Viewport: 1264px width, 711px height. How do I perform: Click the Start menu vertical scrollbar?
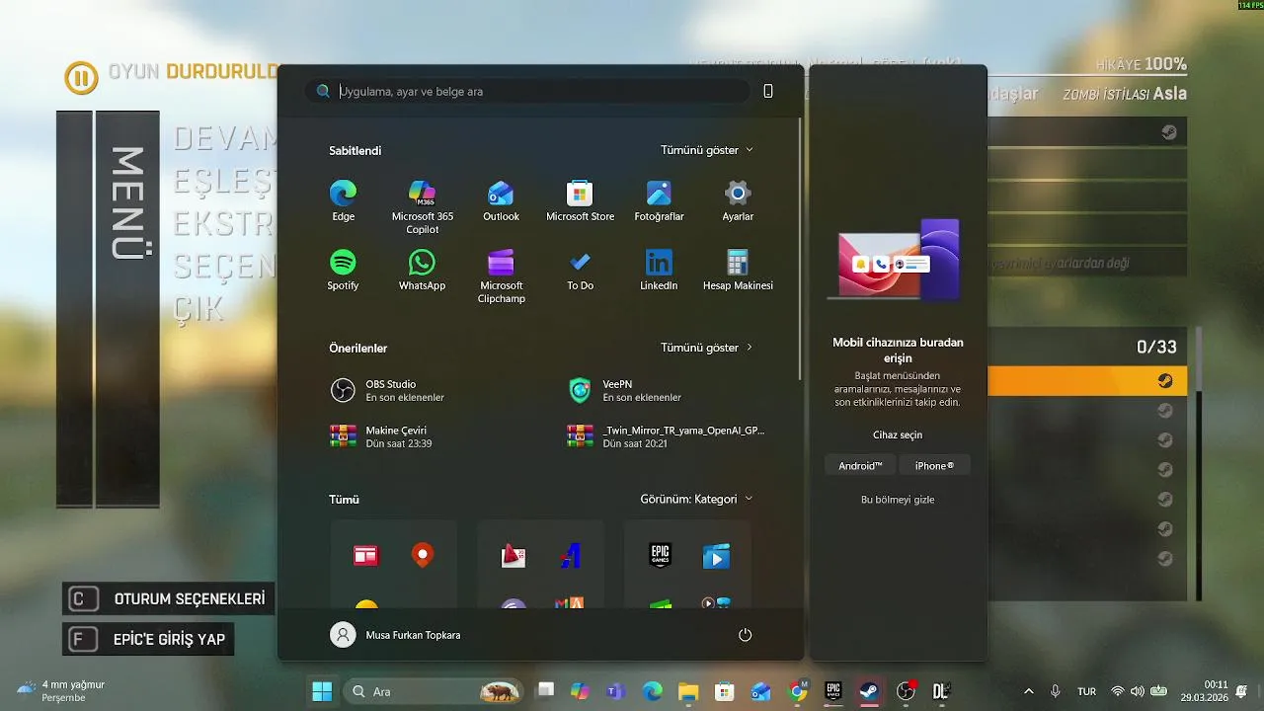801,247
